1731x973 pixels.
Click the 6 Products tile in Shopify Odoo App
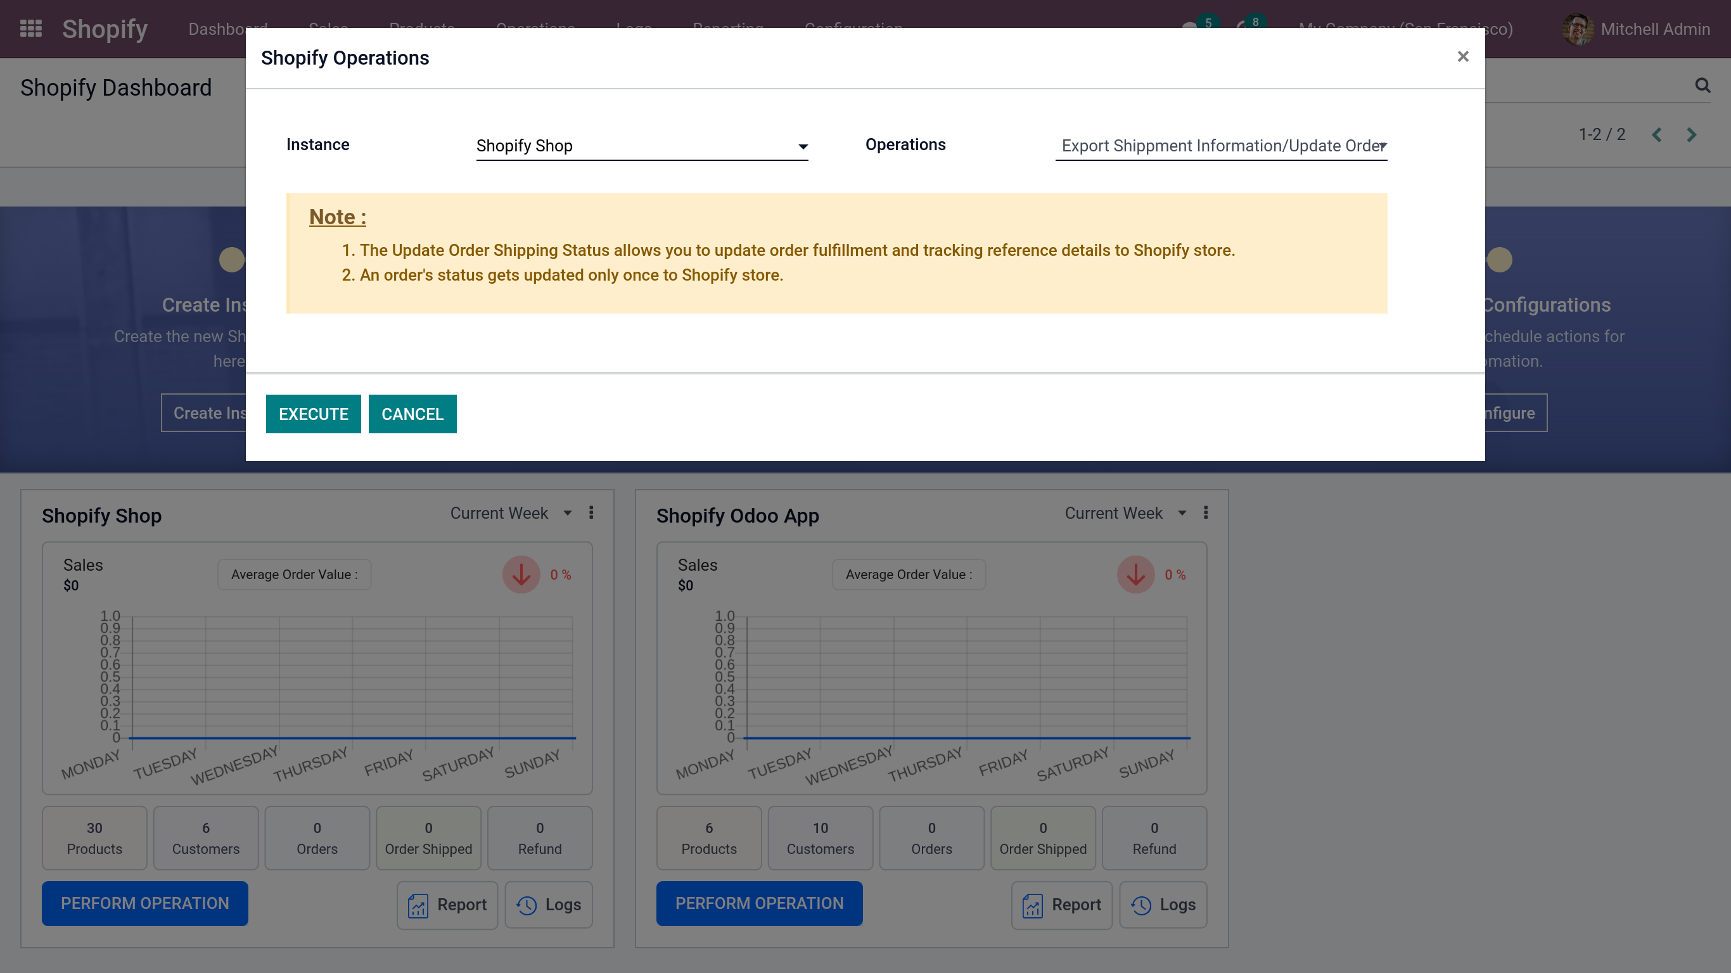(709, 838)
